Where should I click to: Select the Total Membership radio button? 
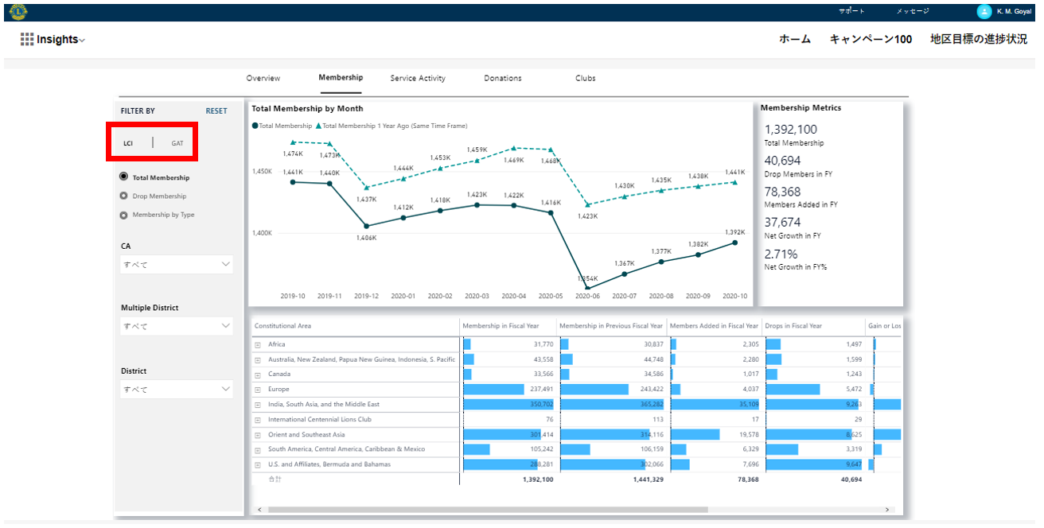tap(123, 177)
